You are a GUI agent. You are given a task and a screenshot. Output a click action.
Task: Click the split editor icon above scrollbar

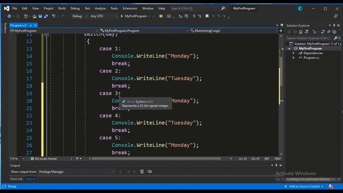click(281, 31)
